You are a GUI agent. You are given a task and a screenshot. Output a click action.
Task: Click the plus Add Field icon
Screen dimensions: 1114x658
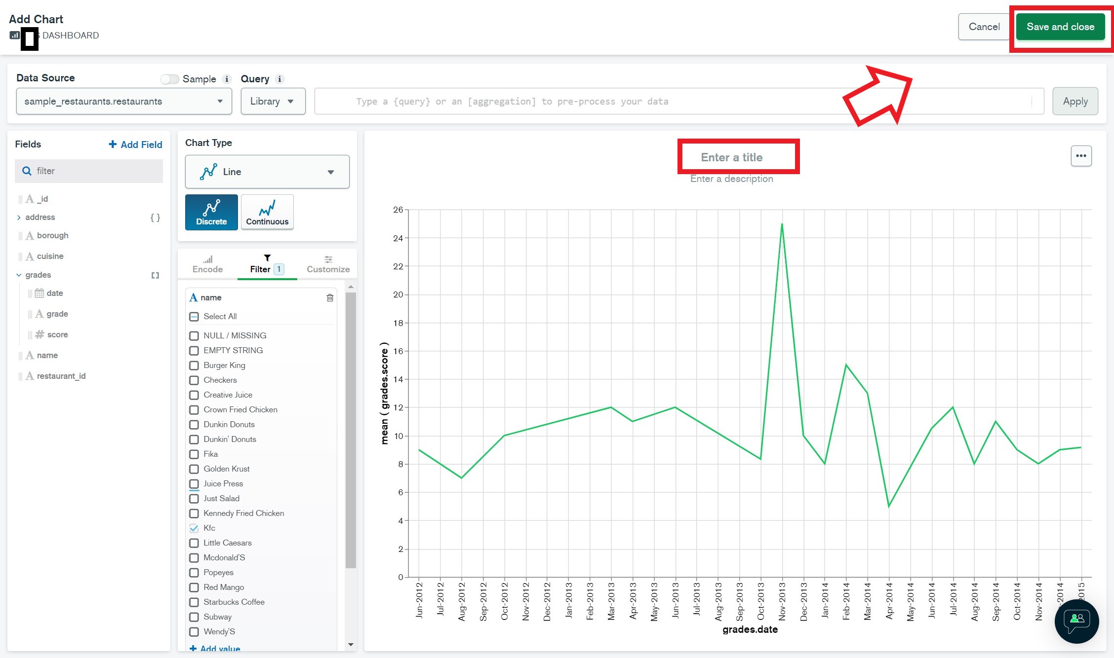pos(113,144)
